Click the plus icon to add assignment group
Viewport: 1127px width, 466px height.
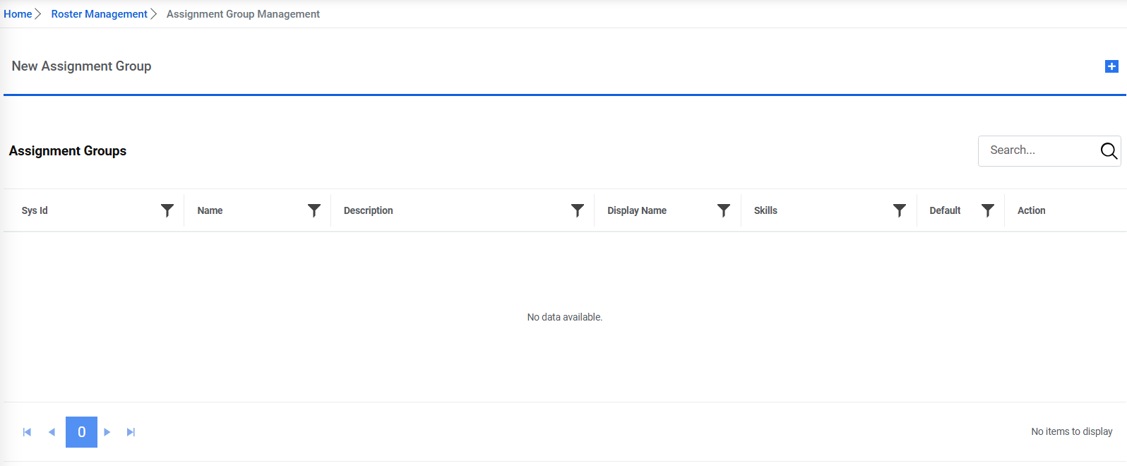click(1111, 66)
